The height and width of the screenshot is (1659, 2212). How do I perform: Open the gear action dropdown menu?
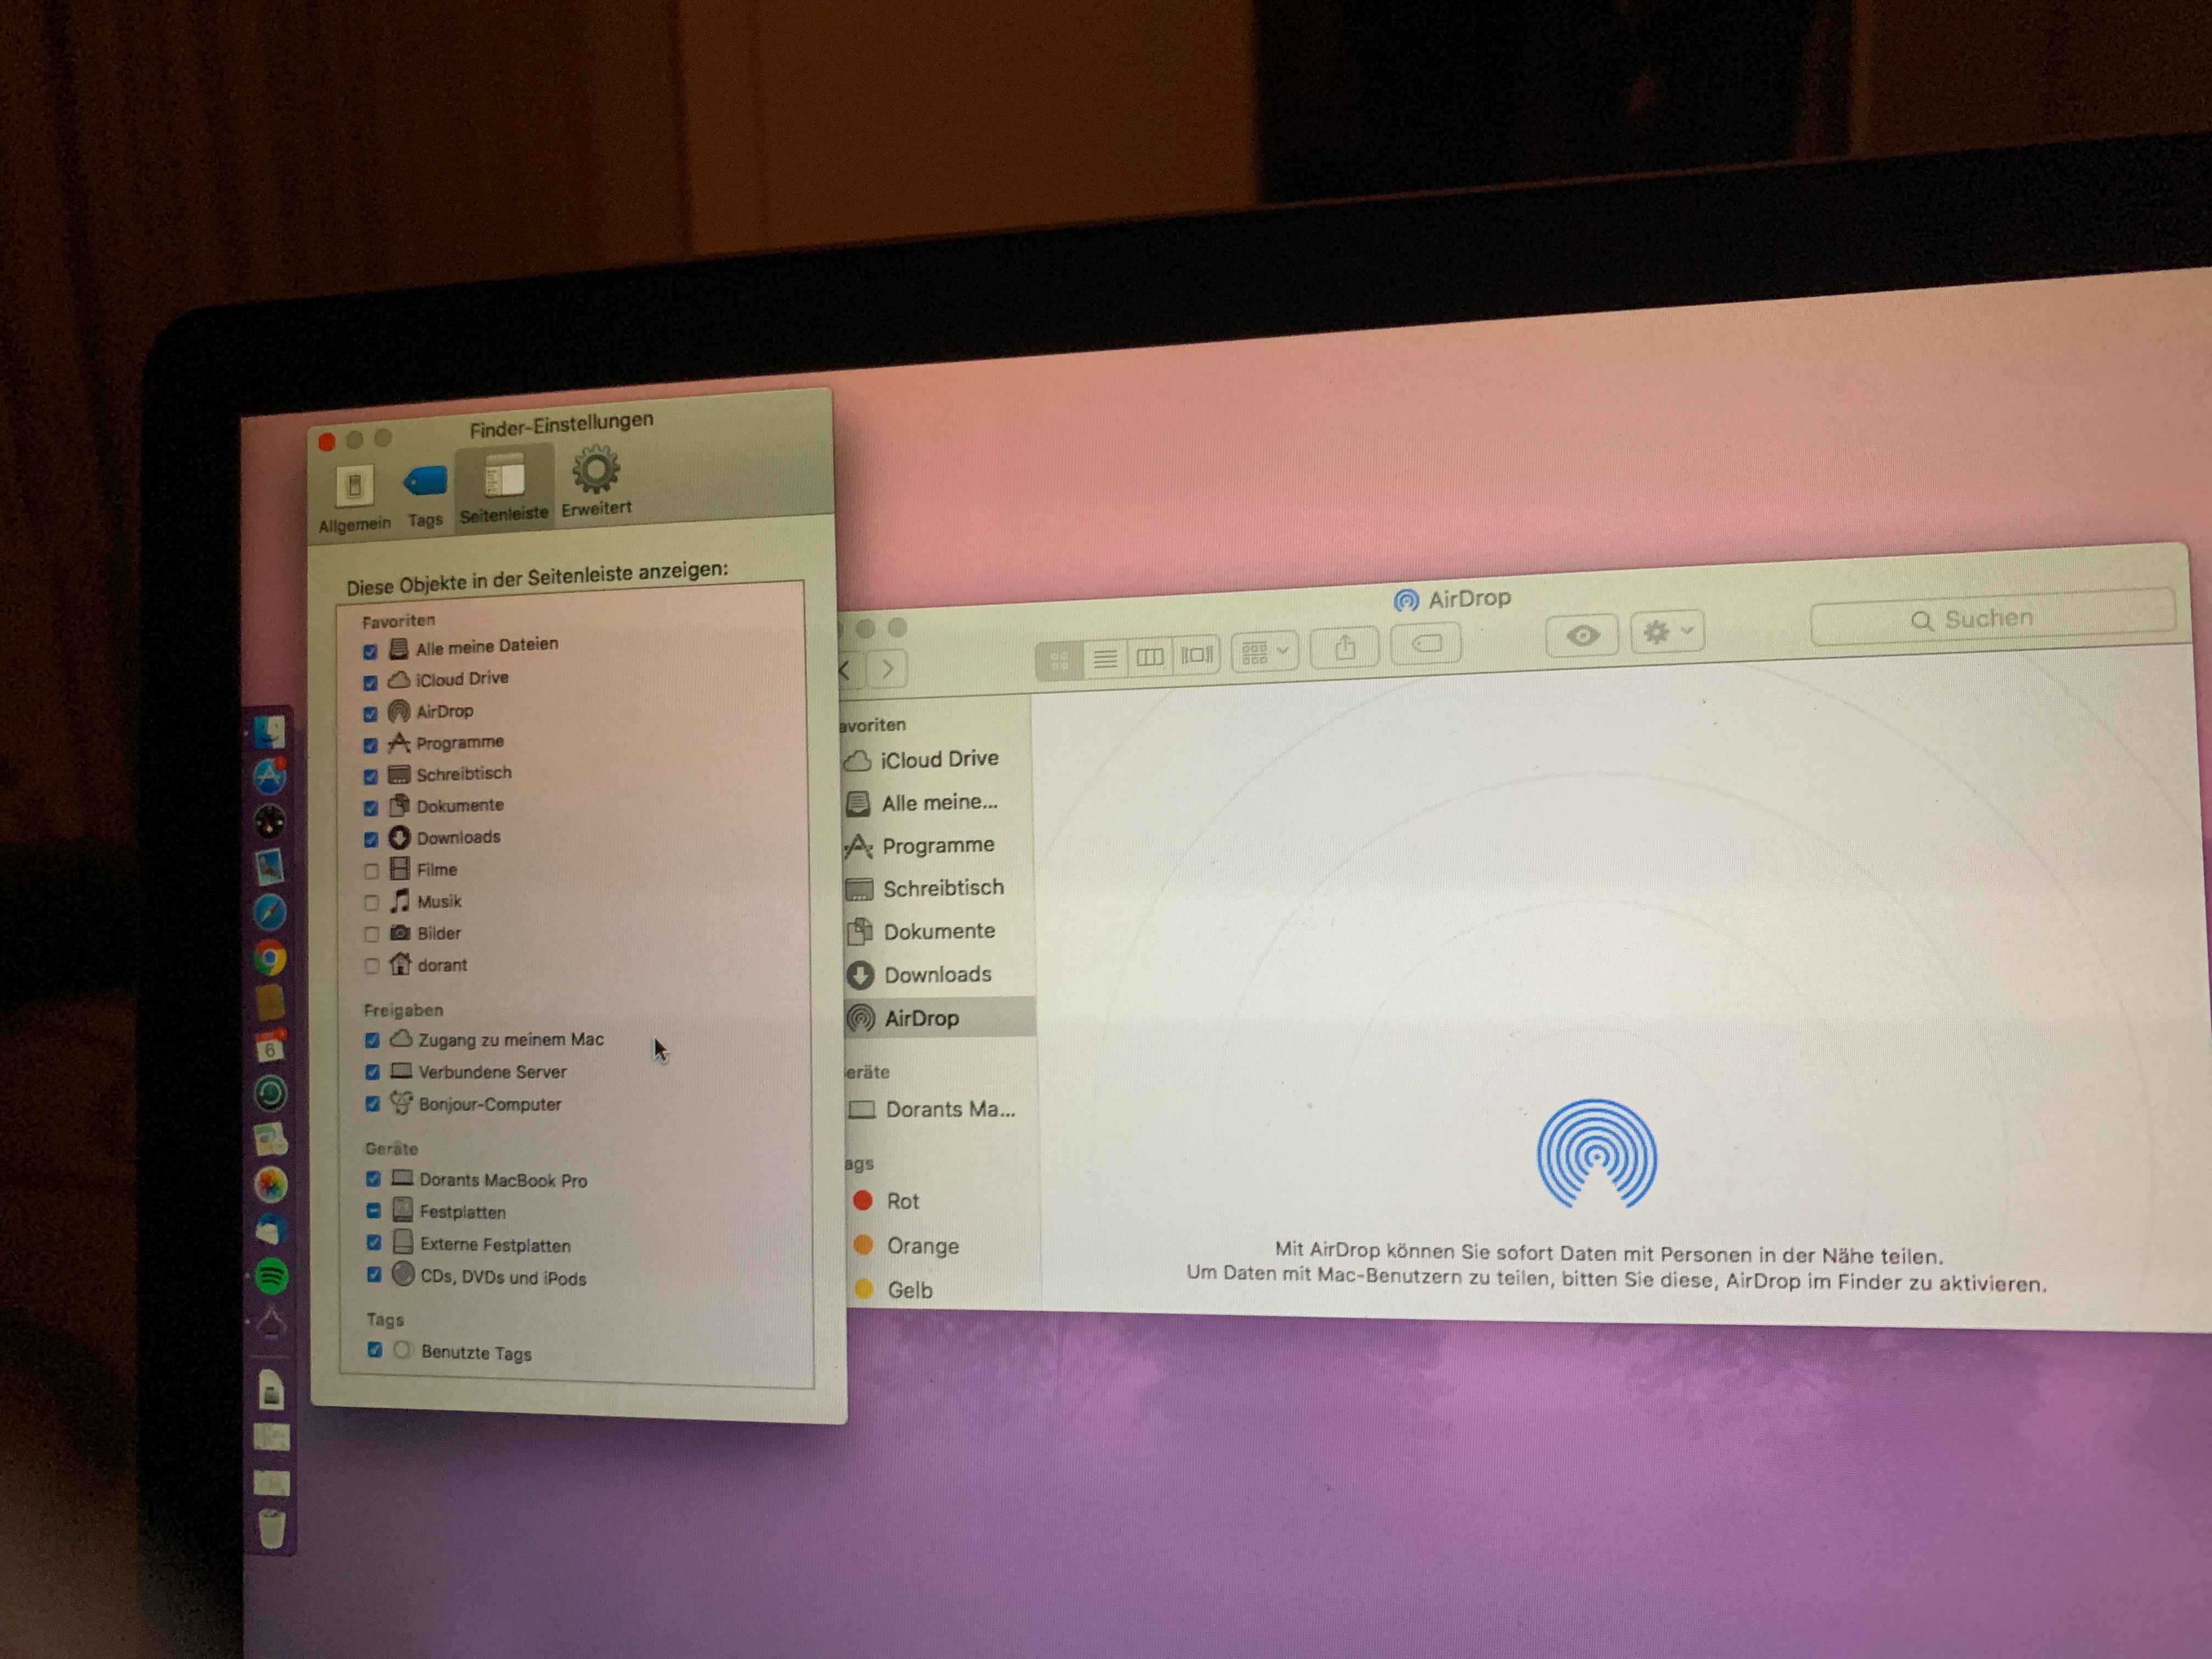coord(1667,632)
